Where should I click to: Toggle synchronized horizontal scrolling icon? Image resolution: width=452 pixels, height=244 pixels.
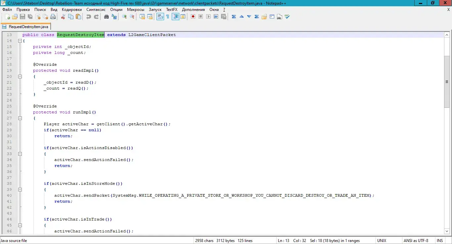click(x=150, y=17)
